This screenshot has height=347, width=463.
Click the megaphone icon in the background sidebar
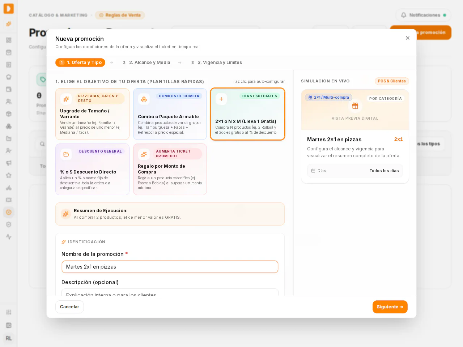pos(9,163)
